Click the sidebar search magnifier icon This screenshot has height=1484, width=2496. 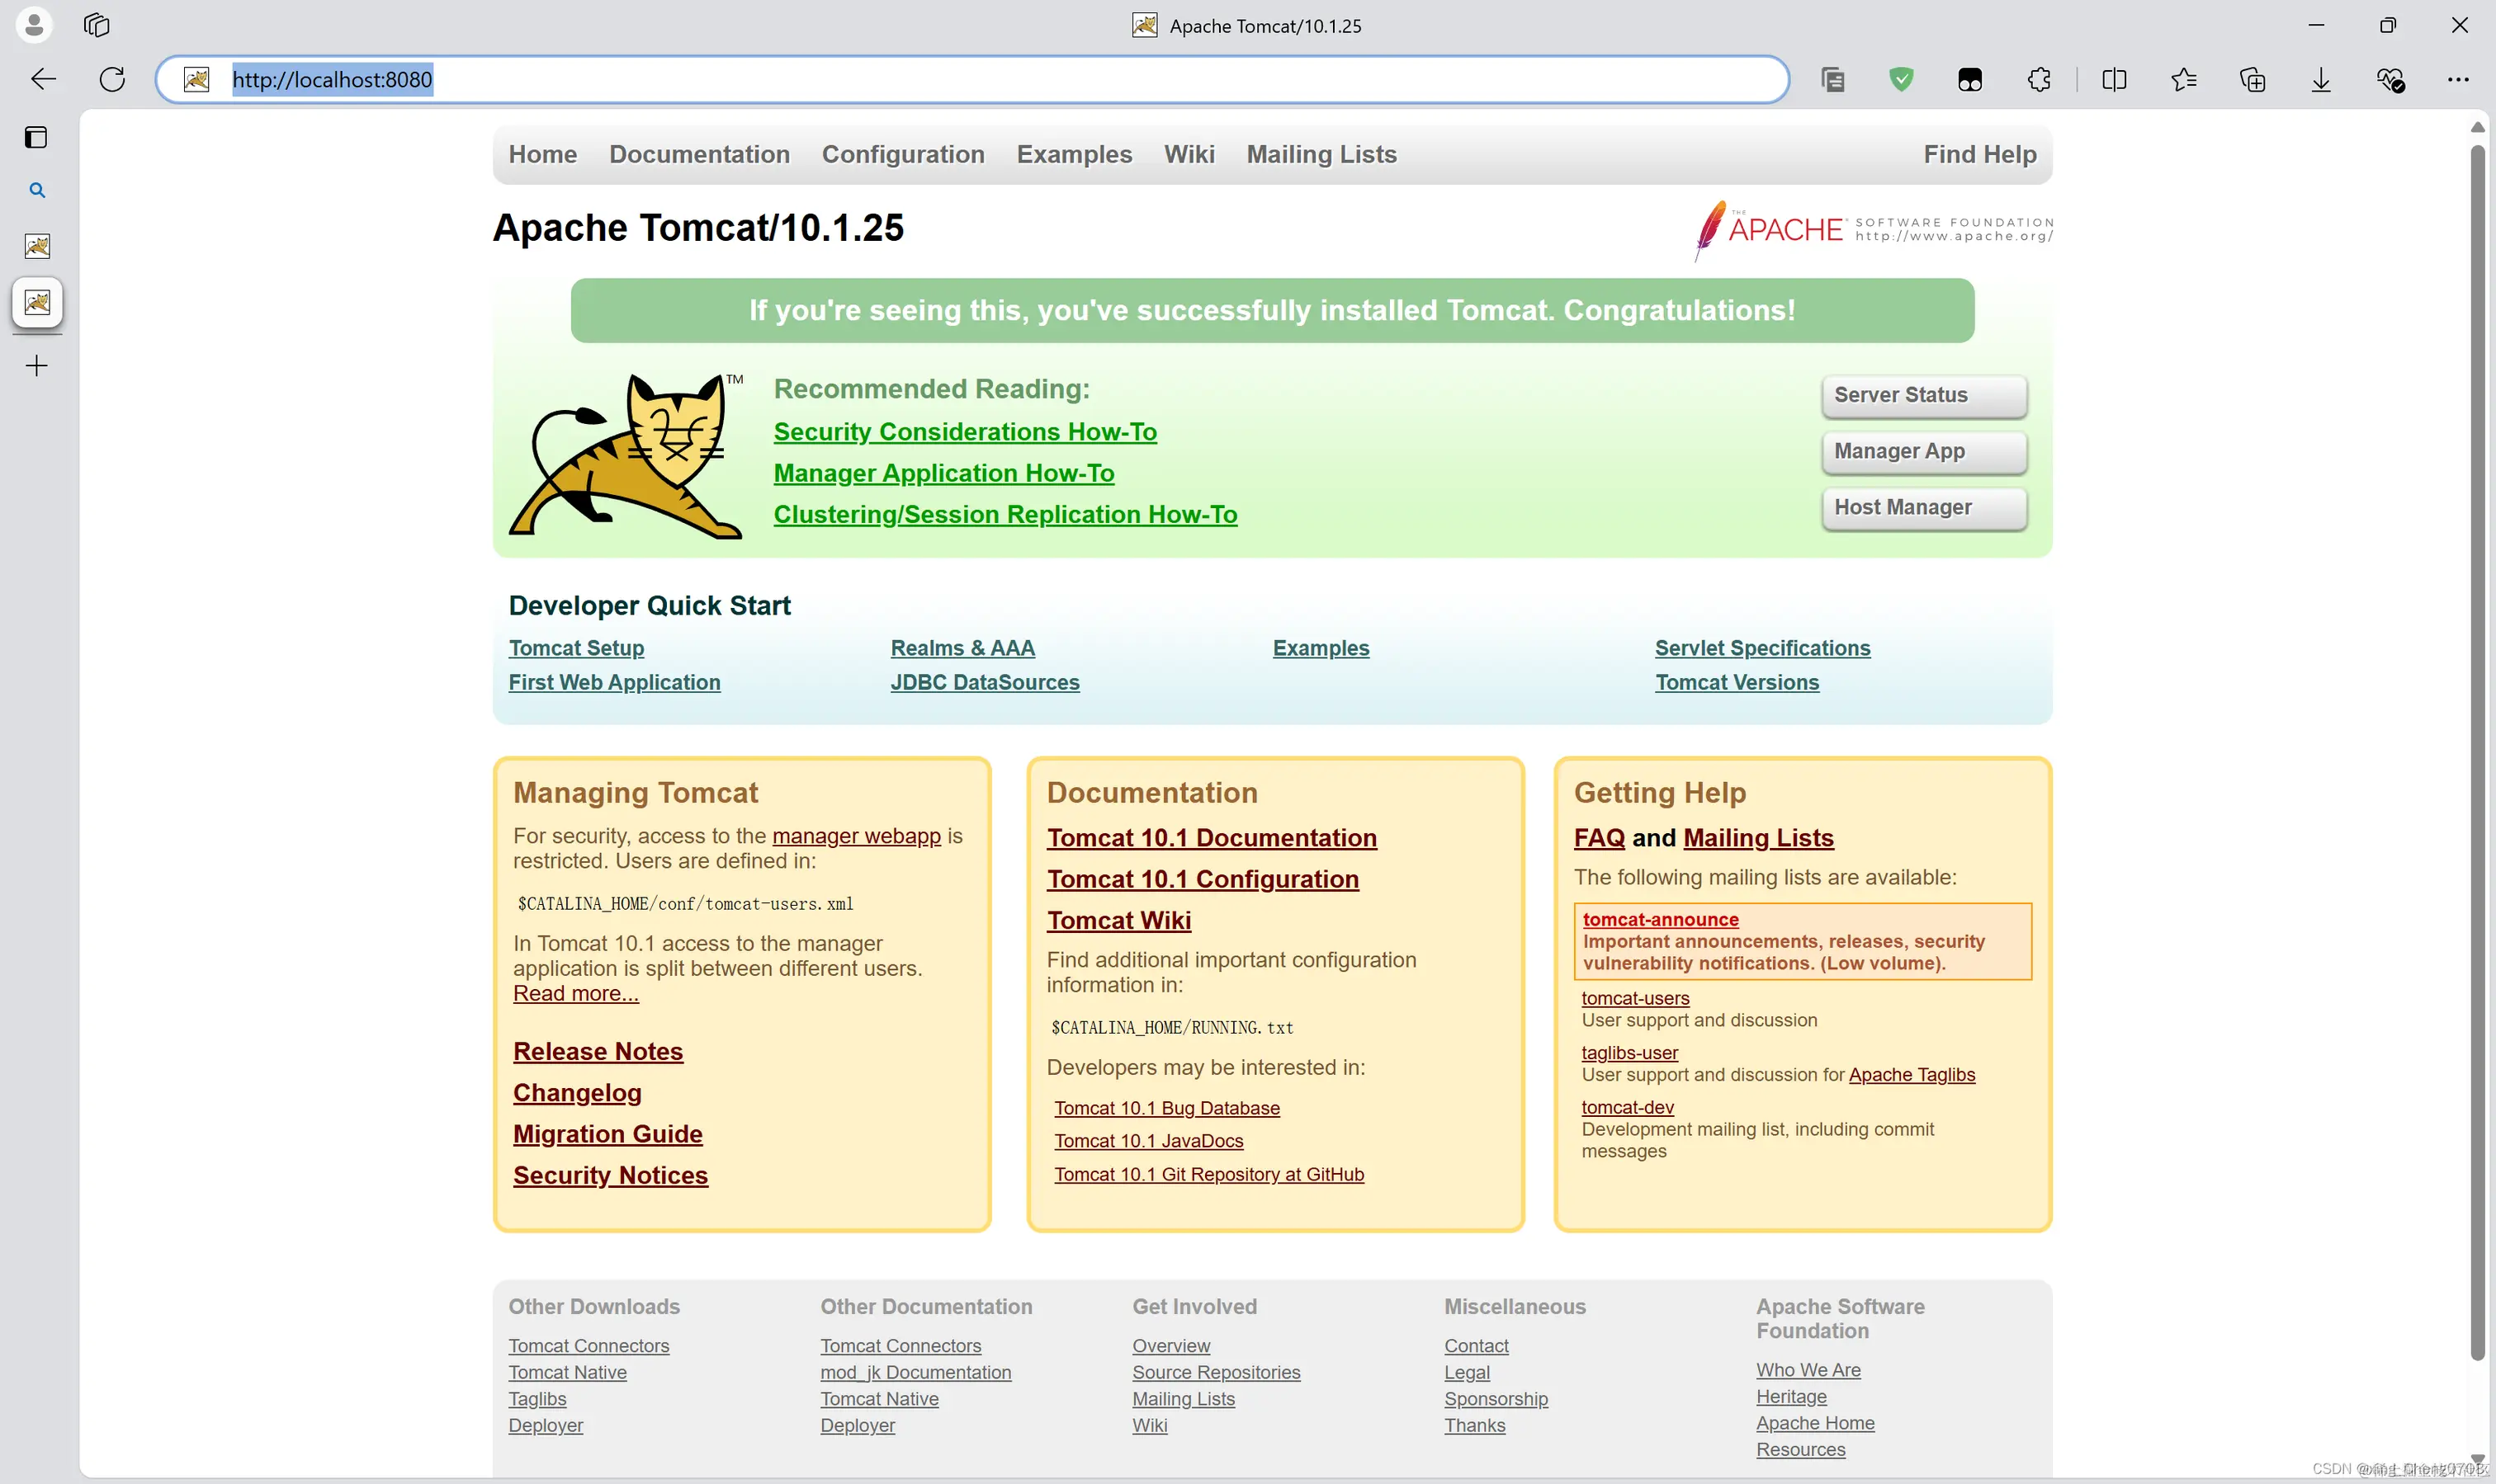pyautogui.click(x=37, y=190)
